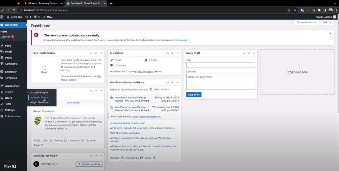Collapse the Activity widget panel

pyautogui.click(x=101, y=91)
